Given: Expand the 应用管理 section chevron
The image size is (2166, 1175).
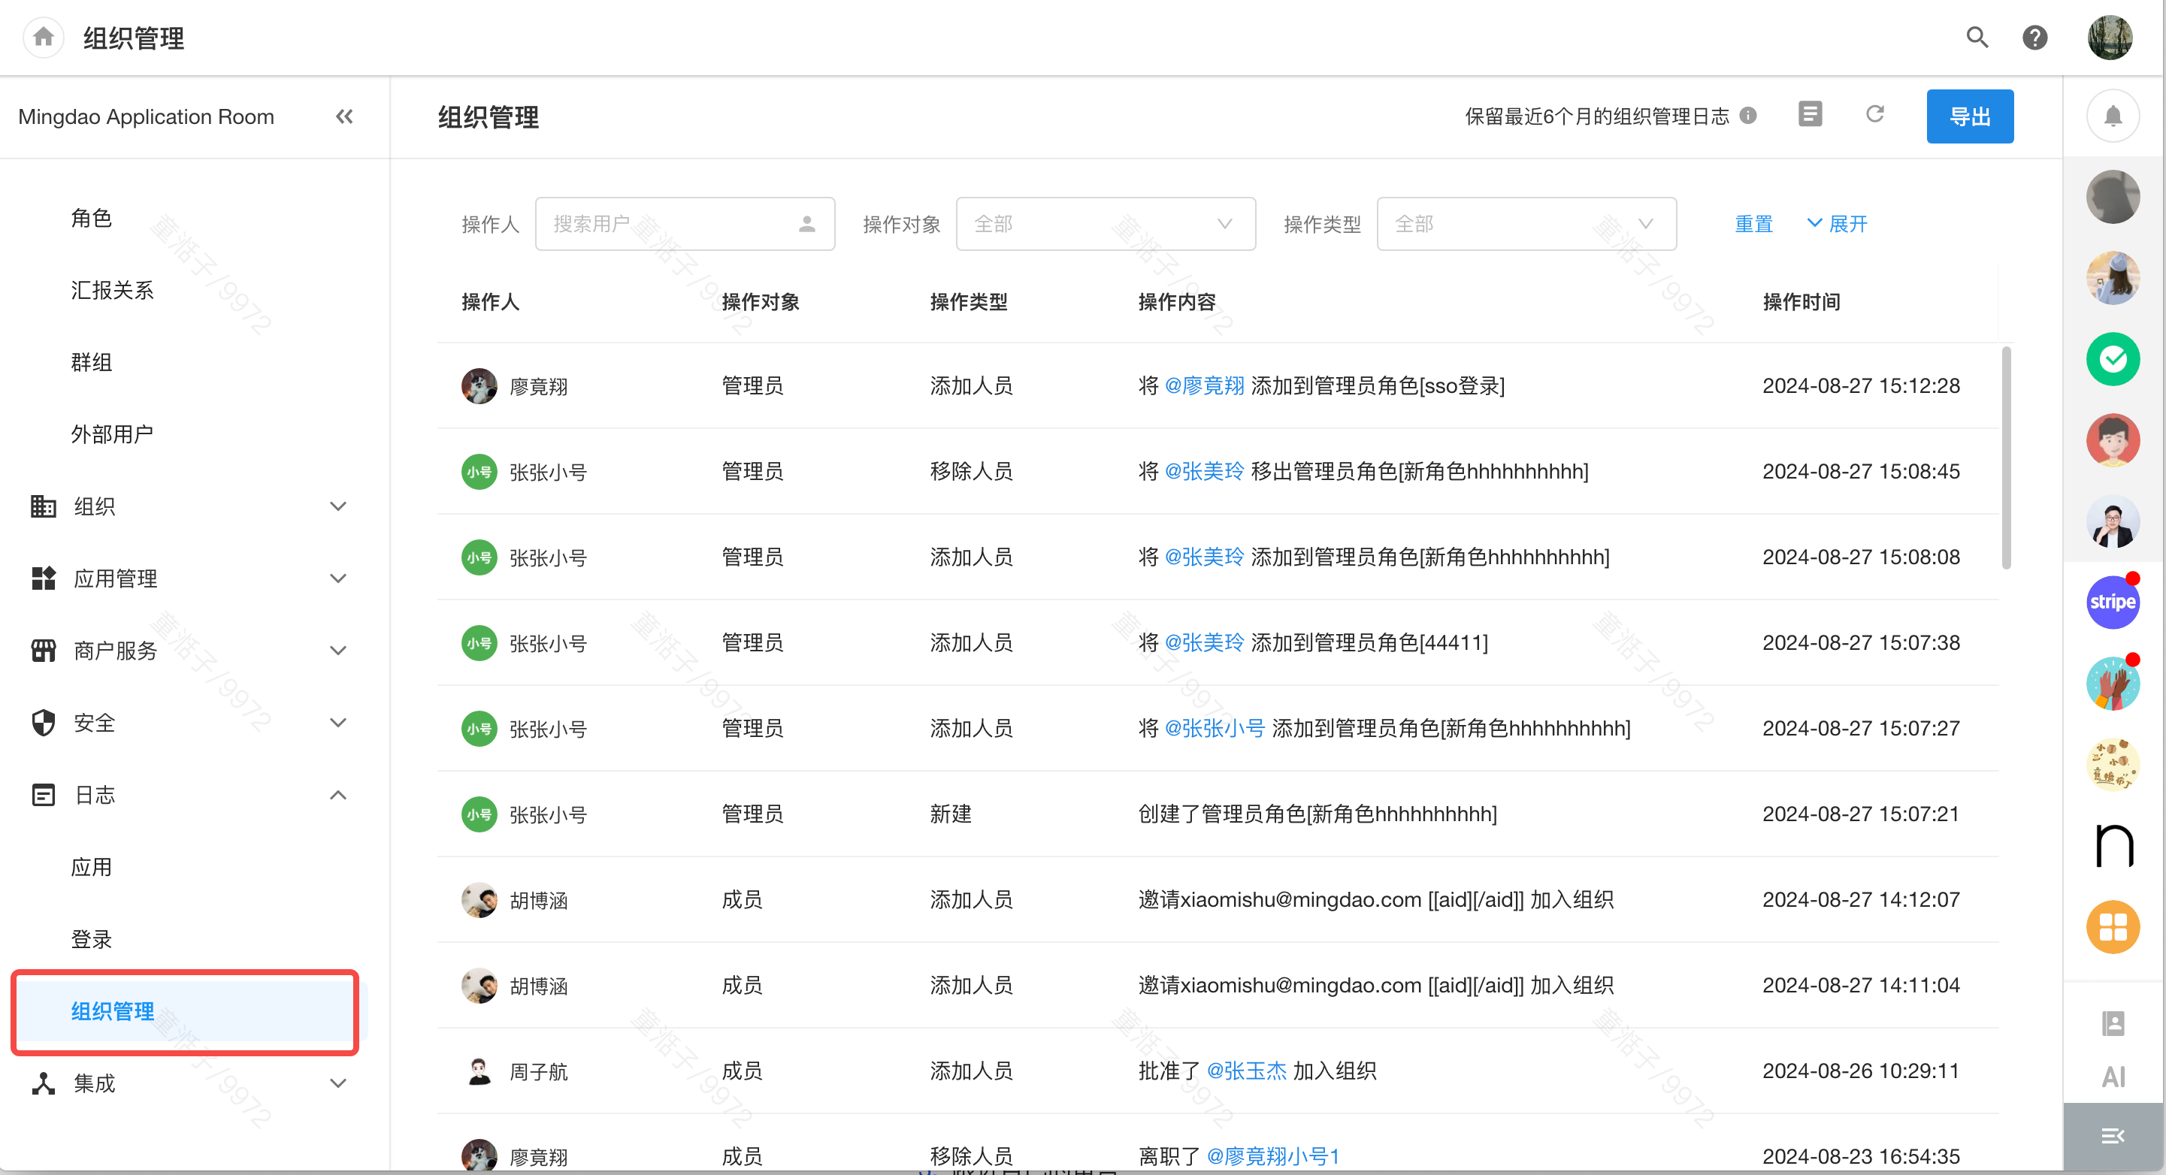Looking at the screenshot, I should [x=338, y=579].
